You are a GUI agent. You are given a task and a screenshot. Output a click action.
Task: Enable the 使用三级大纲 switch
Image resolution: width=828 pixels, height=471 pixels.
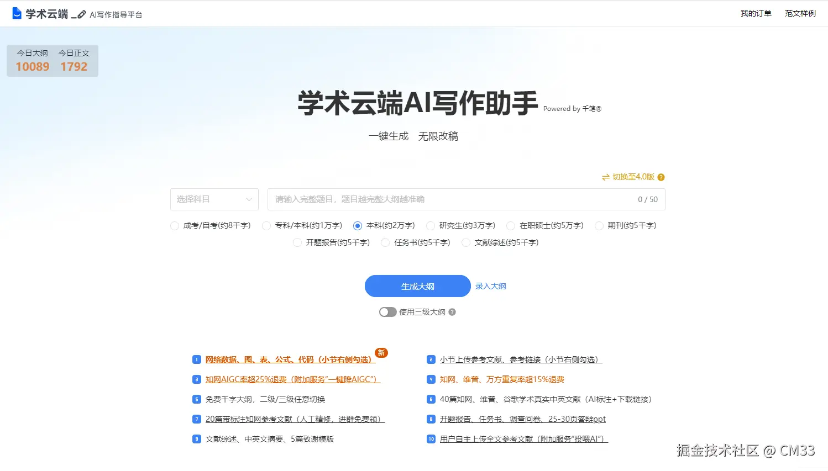[387, 312]
